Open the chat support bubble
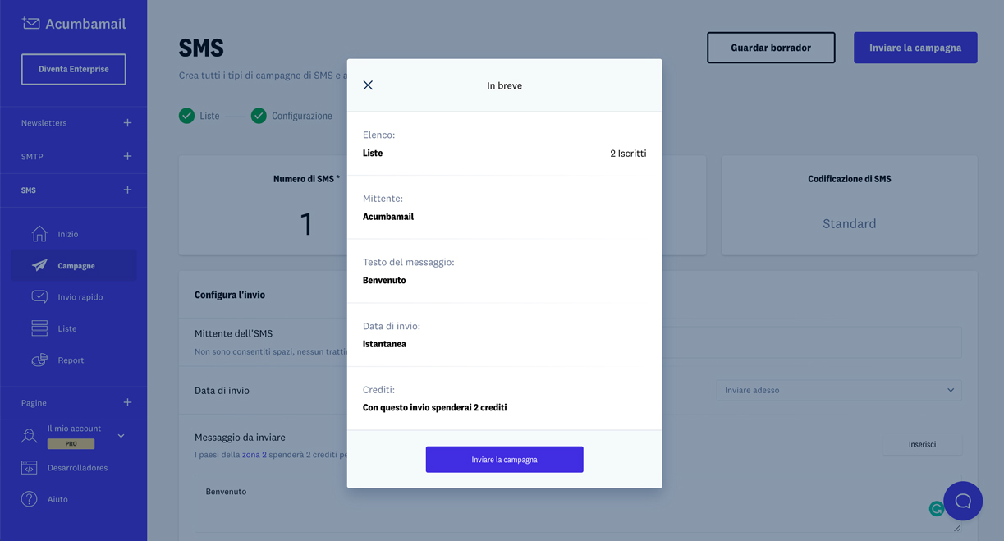Viewport: 1004px width, 541px height. pyautogui.click(x=962, y=501)
